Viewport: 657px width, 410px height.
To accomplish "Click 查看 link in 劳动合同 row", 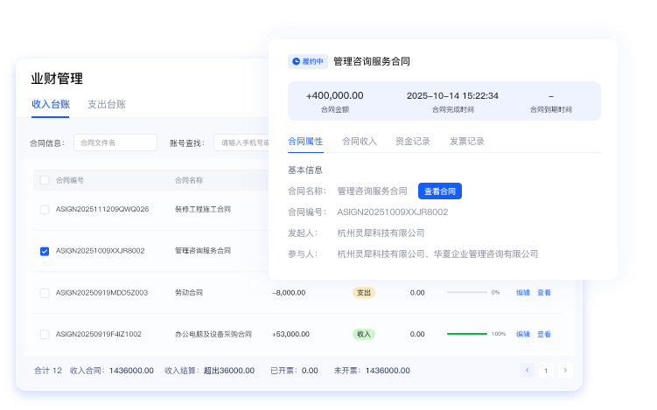I will coord(544,293).
